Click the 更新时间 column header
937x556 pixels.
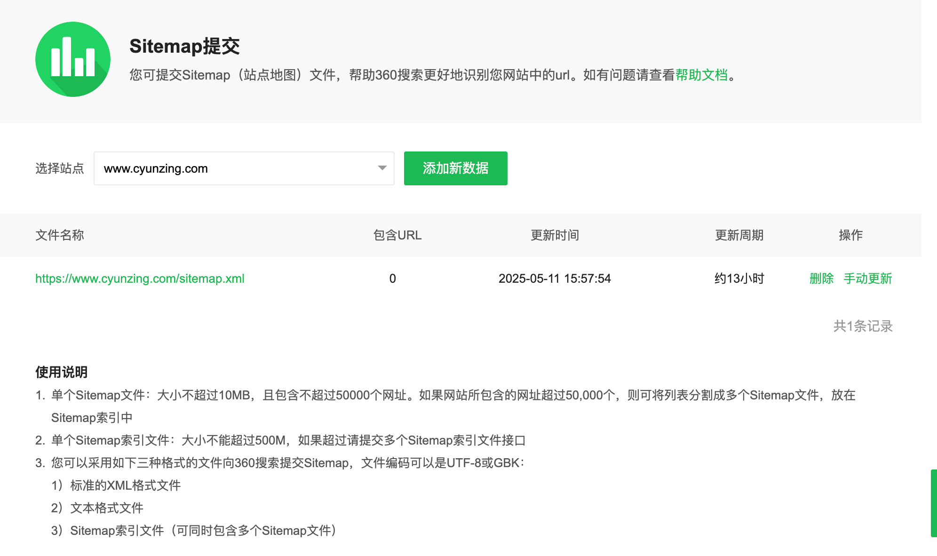pos(555,235)
